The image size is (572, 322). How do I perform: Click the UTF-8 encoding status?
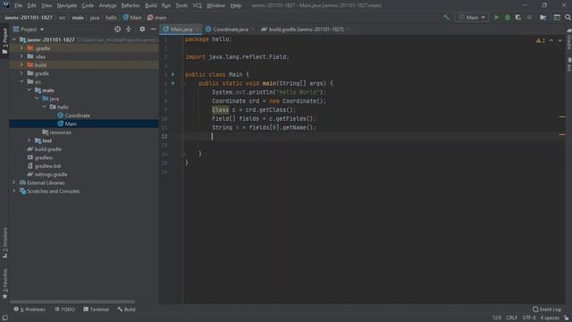[x=529, y=318]
